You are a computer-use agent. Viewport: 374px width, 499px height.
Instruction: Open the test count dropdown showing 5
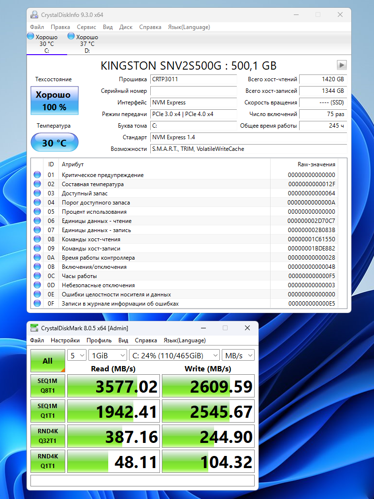pos(77,355)
